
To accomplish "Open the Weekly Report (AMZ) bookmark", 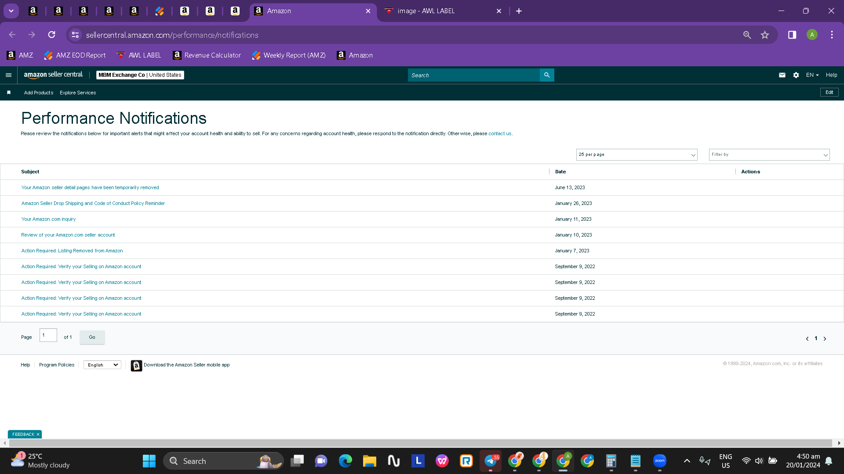I will pyautogui.click(x=289, y=55).
